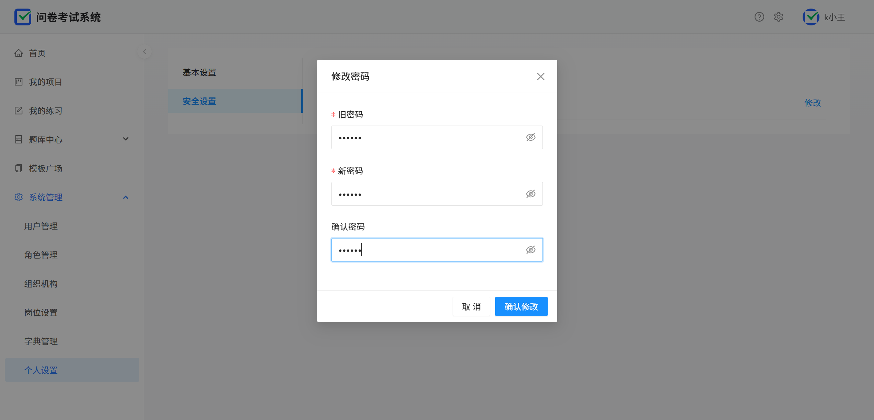This screenshot has height=420, width=874.
Task: Click the 问卷考试系统 logo icon
Action: [23, 17]
